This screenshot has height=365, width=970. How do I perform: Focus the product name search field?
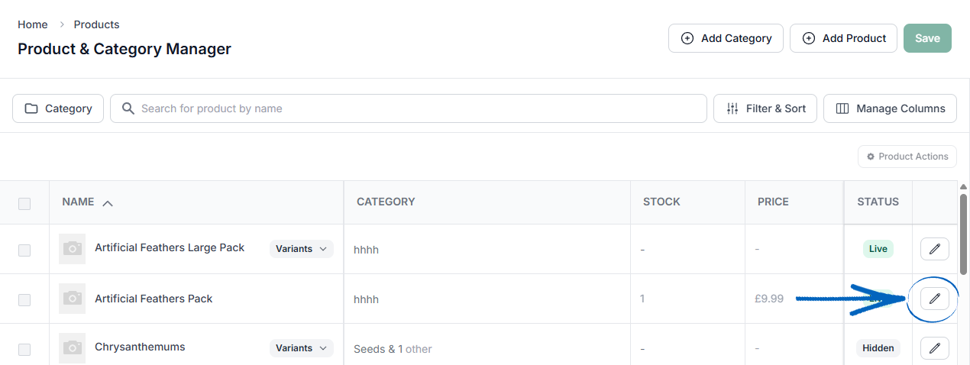[x=409, y=108]
